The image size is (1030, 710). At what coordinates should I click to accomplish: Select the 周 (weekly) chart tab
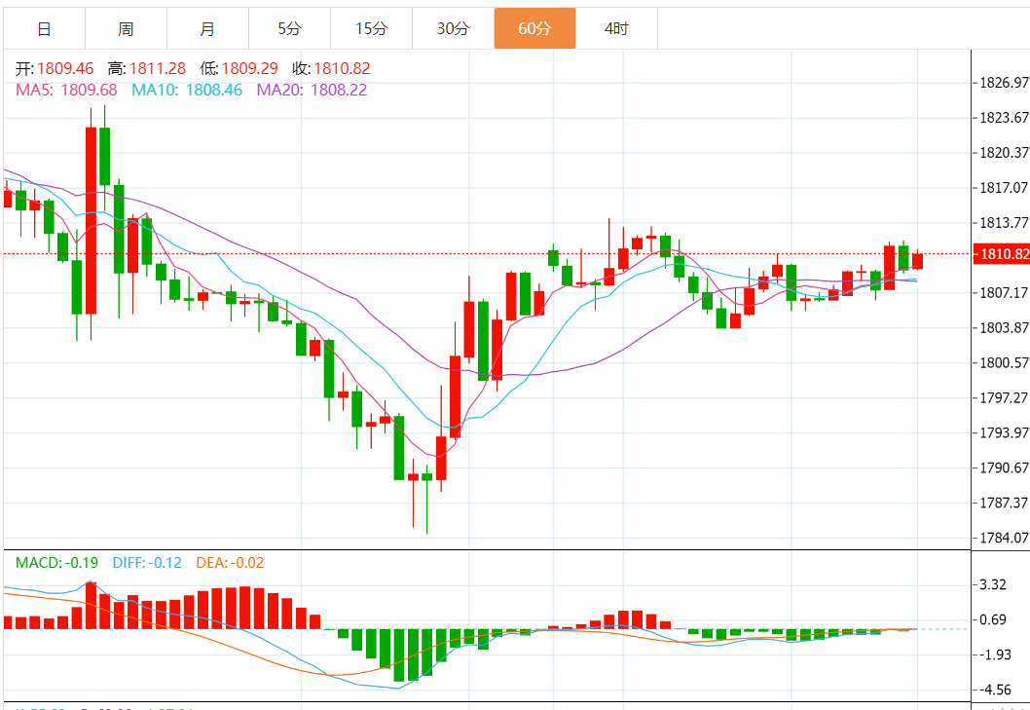pos(126,28)
